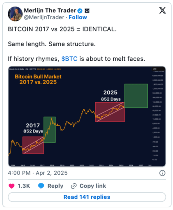
Task: Click the chain link copy icon
Action: 74,186
